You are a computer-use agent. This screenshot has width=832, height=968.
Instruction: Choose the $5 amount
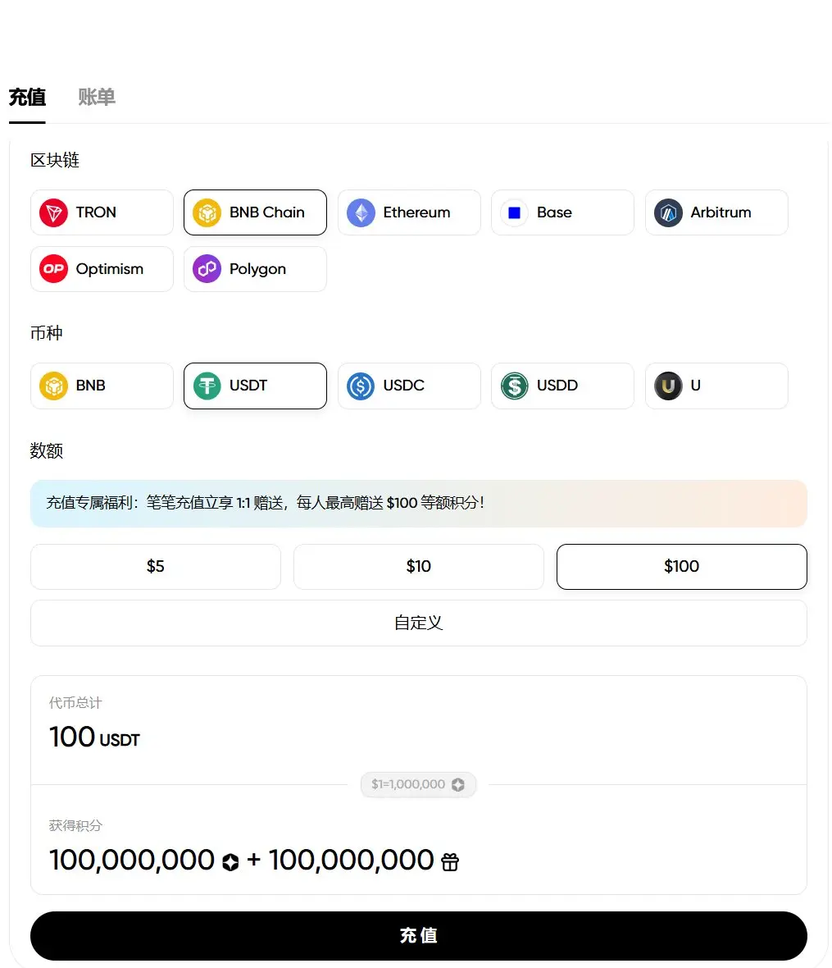click(156, 567)
